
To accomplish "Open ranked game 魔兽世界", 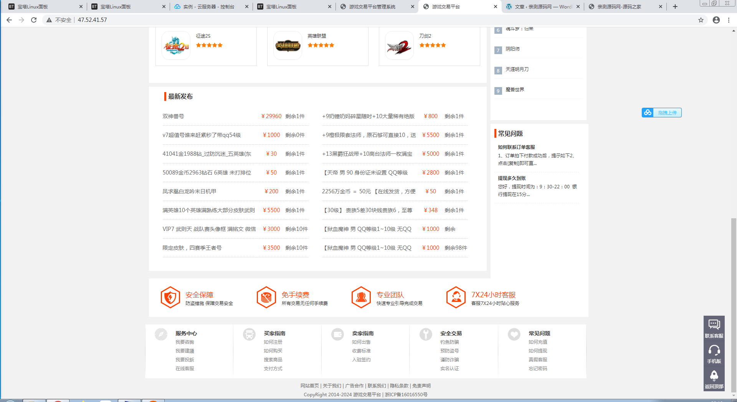I will pos(515,90).
